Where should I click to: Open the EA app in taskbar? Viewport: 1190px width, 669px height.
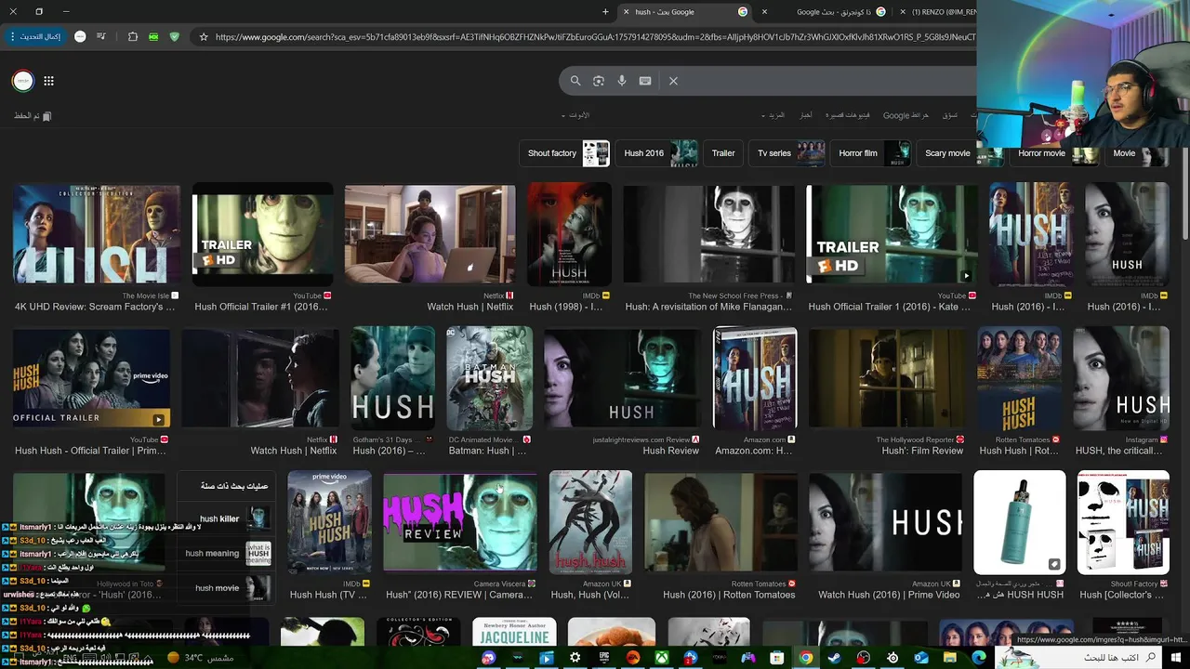pos(633,658)
